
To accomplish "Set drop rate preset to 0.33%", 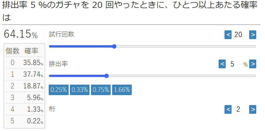I will tap(80, 90).
